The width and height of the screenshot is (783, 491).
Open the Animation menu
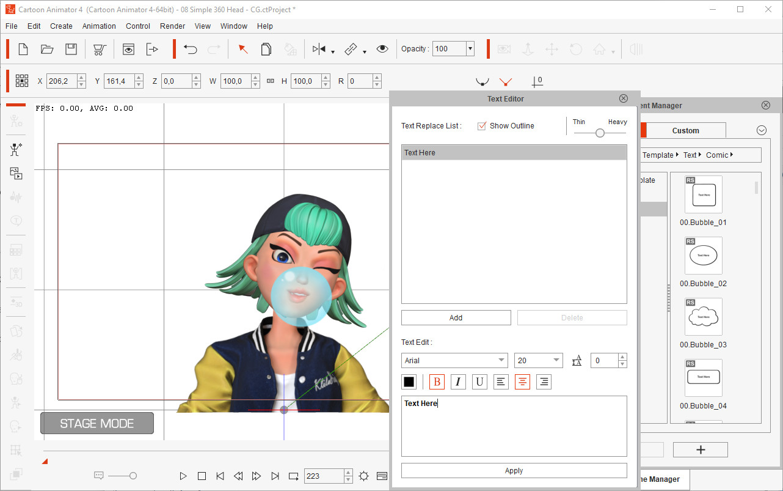coord(99,26)
